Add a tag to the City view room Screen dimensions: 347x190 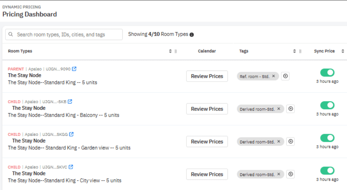[290, 174]
